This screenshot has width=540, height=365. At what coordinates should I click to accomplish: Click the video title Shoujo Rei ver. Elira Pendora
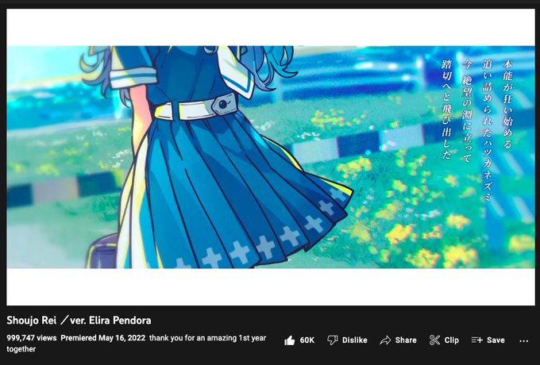tap(79, 321)
